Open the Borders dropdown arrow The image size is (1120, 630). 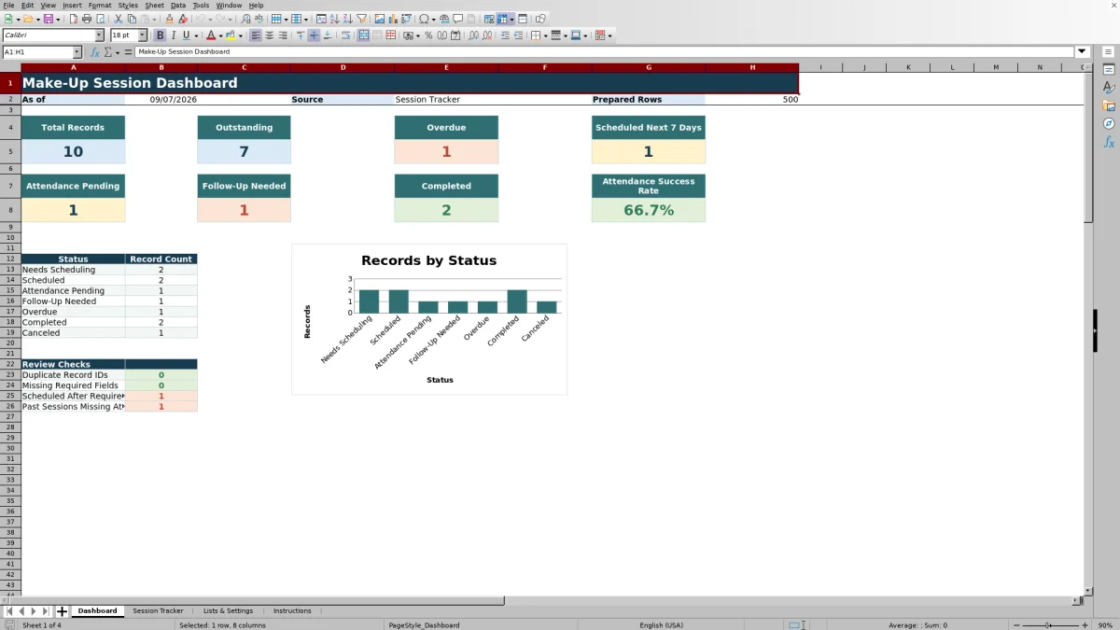tap(546, 35)
